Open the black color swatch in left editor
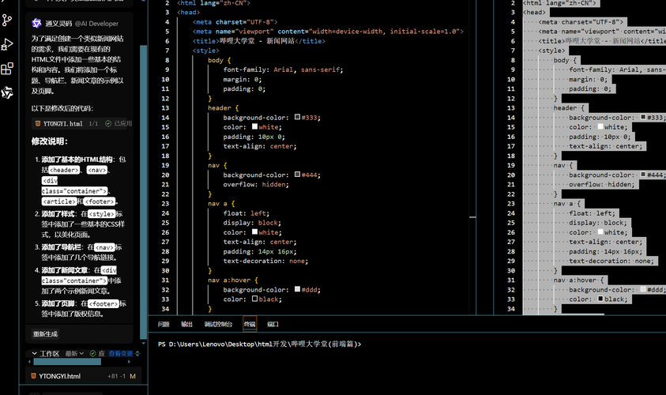 click(254, 299)
